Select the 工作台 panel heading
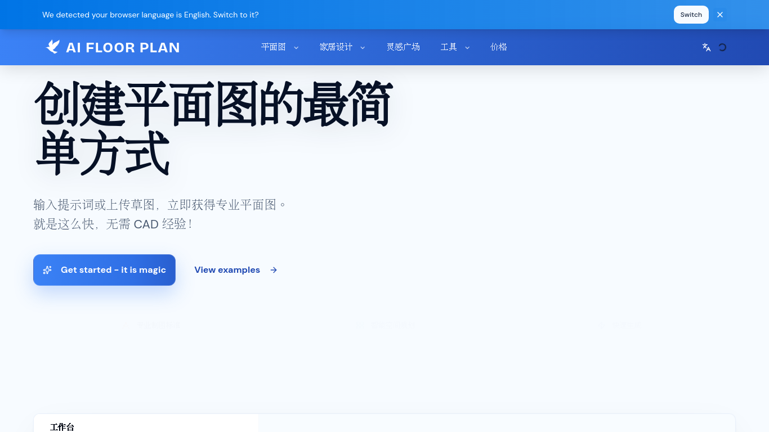 coord(62,427)
